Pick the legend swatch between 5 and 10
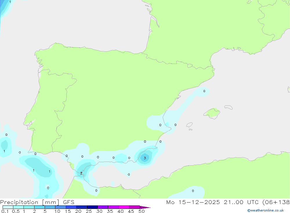Image resolution: width=290 pixels, height=213 pixels. [50, 207]
